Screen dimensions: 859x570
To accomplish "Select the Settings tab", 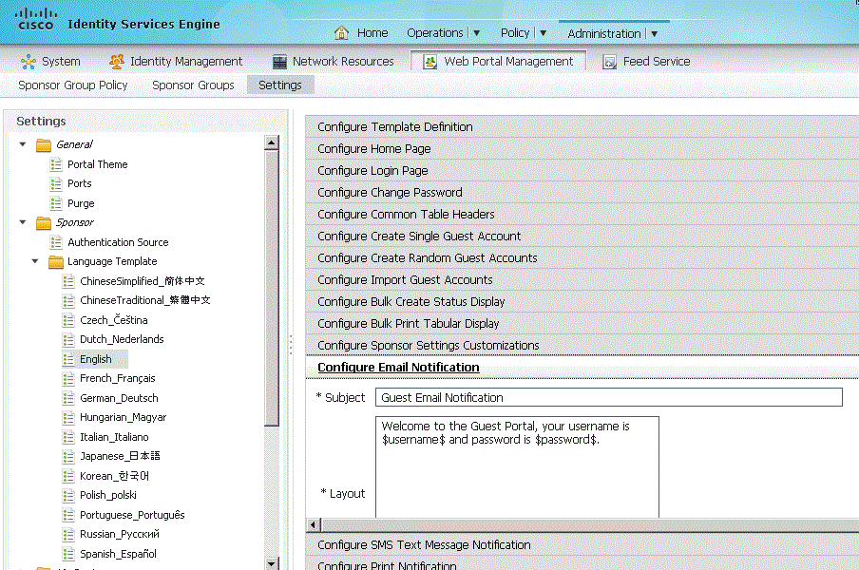I will pos(280,85).
